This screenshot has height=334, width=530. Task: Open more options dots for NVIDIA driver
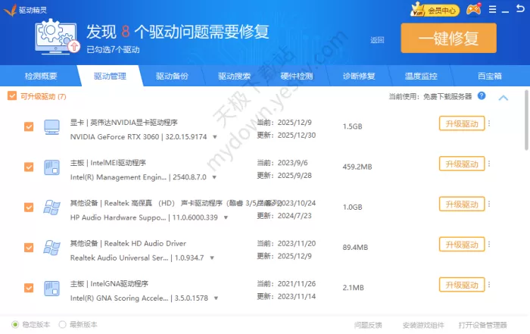(489, 123)
